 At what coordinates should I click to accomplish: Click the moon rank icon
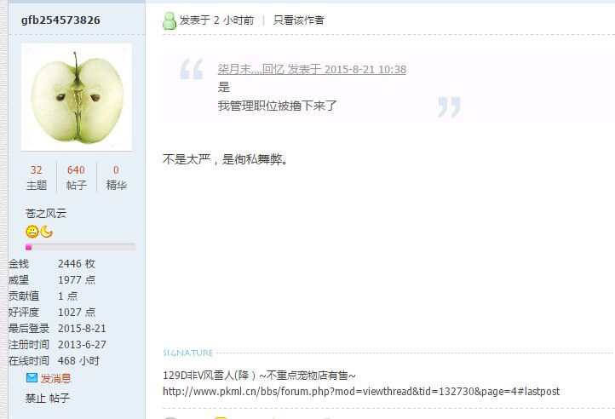47,232
